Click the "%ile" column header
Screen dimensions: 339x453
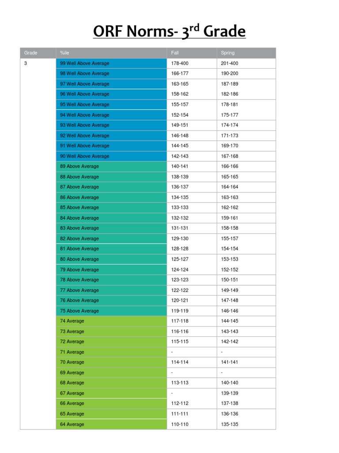64,53
